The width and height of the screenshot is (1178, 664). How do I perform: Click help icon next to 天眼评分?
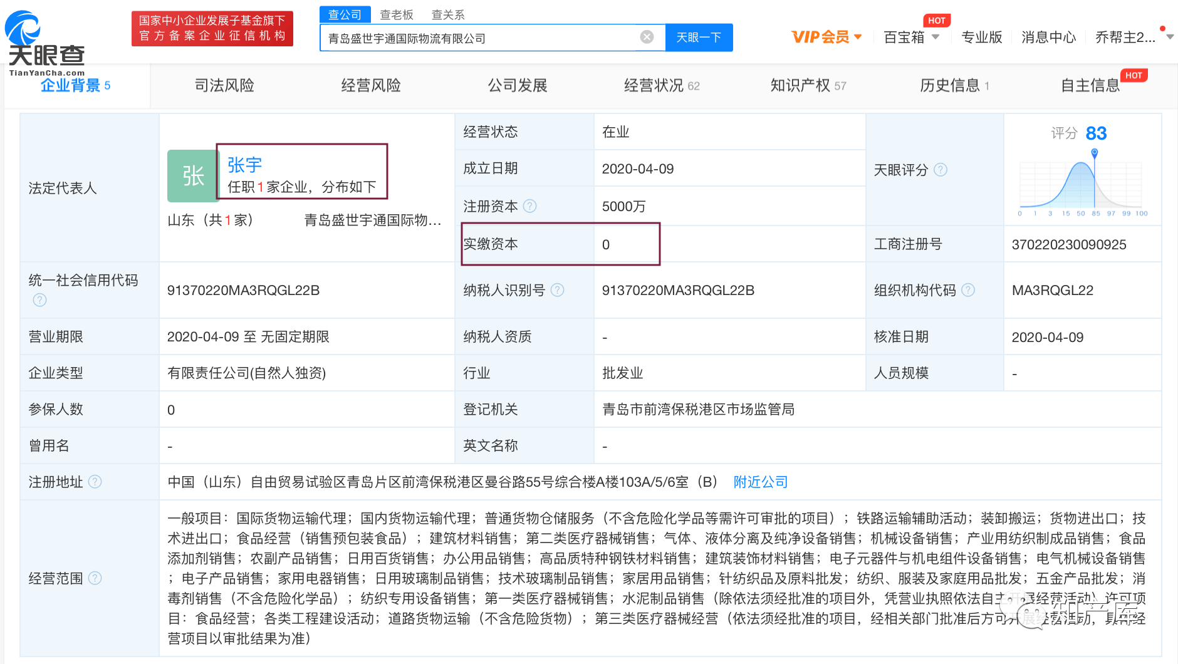click(x=941, y=170)
